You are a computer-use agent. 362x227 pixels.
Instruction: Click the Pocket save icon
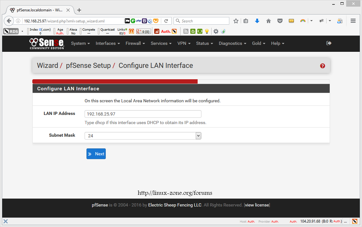[280, 21]
